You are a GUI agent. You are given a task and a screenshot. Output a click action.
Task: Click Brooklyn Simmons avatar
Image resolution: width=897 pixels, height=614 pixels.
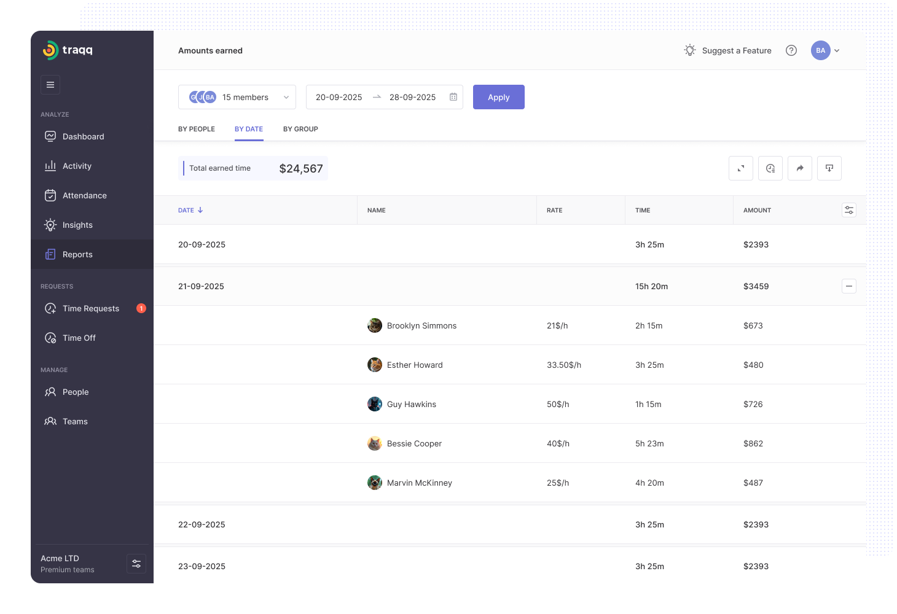(375, 325)
